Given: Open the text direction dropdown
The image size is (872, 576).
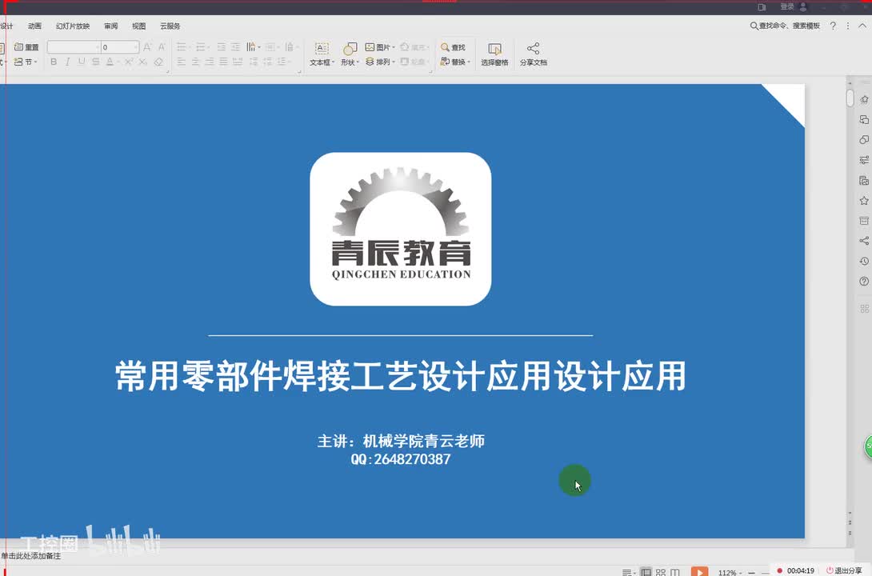Looking at the screenshot, I should click(253, 47).
